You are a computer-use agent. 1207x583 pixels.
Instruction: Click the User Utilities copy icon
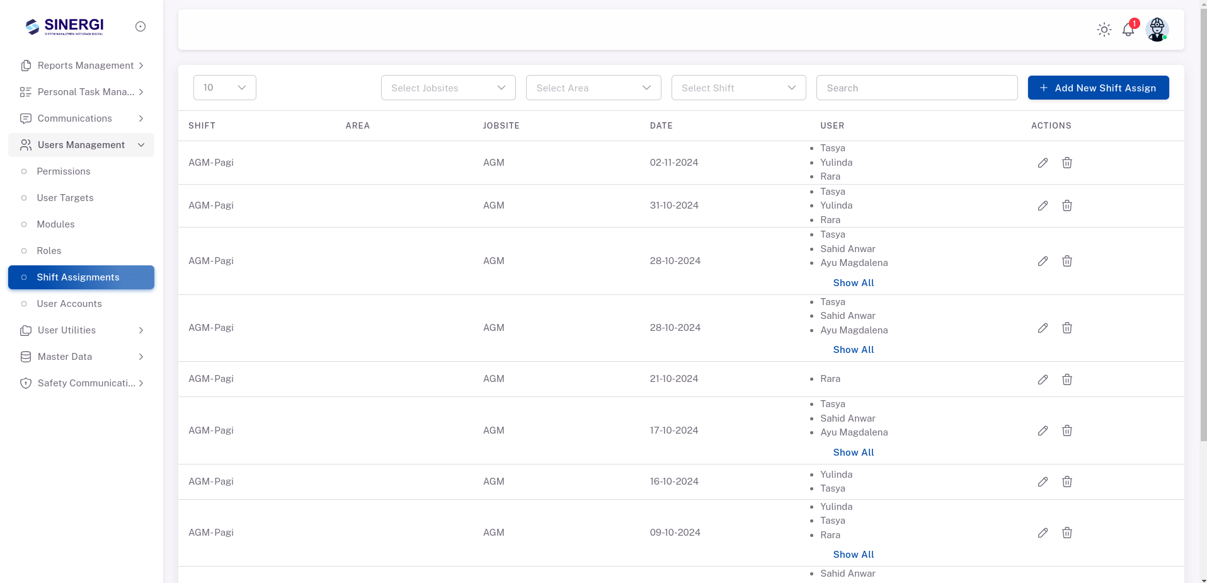[x=26, y=330]
